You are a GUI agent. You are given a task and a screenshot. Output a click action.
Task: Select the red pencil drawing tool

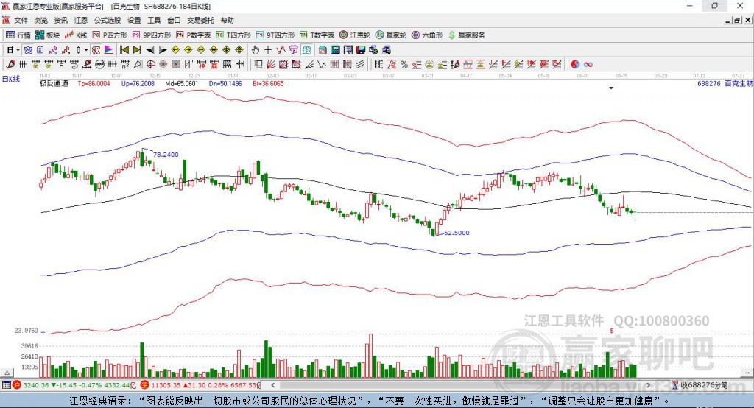click(10, 65)
